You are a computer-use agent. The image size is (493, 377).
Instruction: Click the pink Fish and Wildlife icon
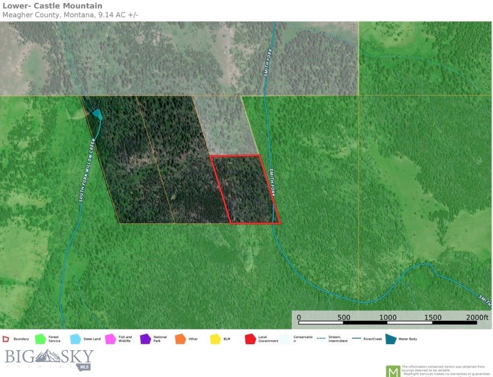tap(110, 339)
